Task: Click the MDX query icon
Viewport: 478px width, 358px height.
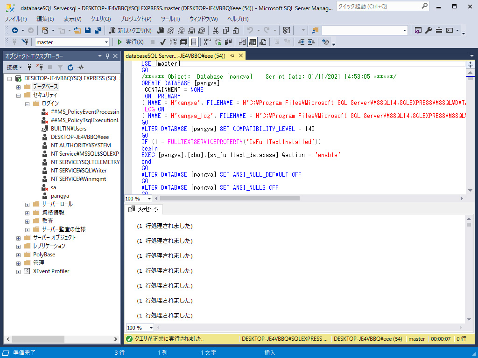Action: point(170,30)
